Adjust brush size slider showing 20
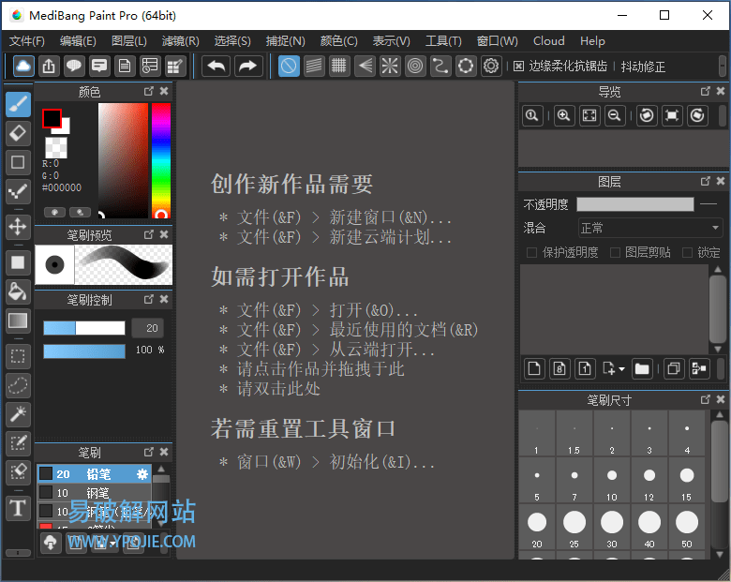 84,328
